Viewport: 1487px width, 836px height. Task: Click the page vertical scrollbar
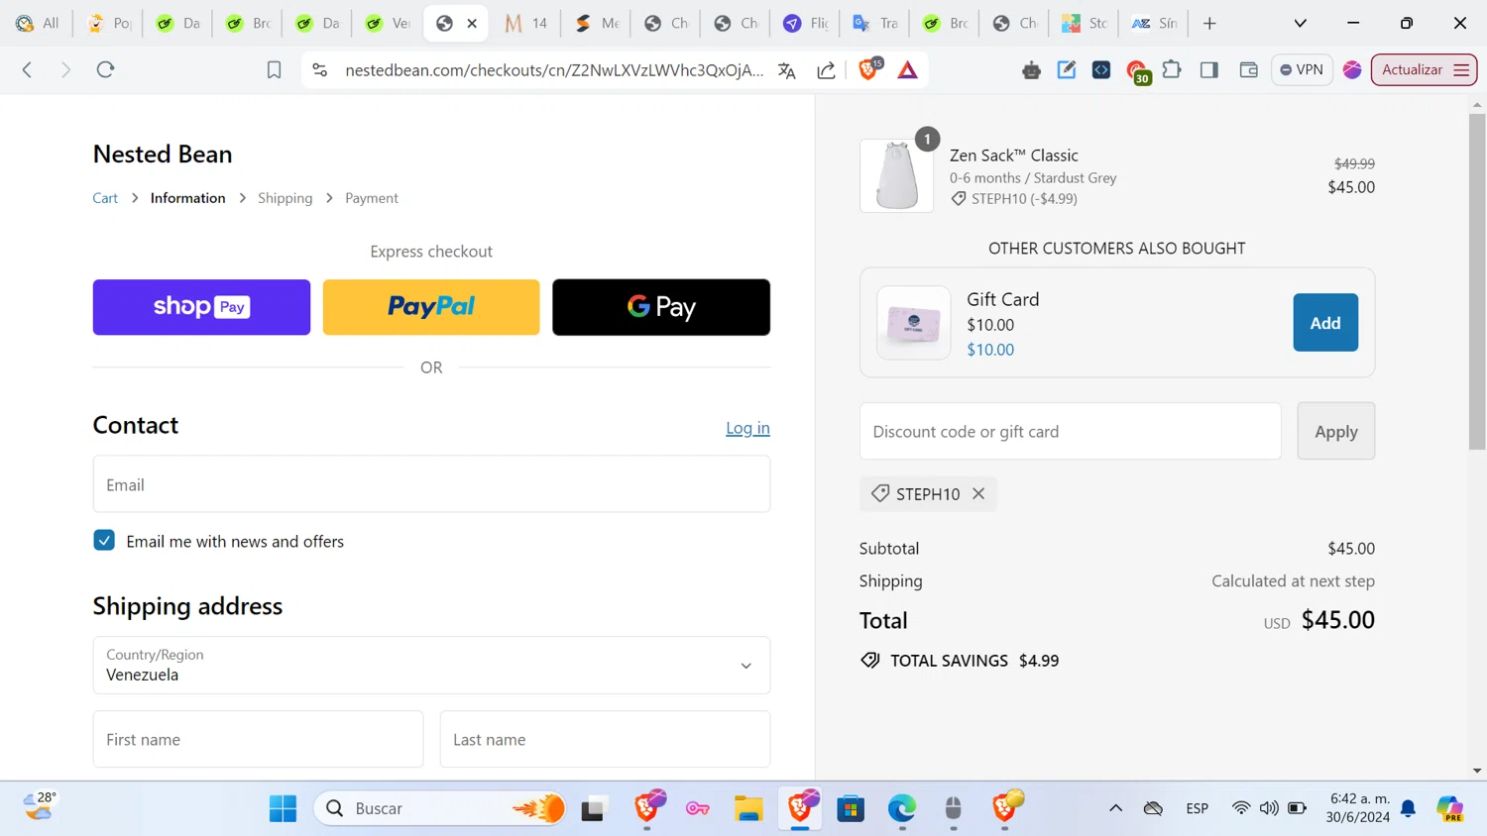1477,282
